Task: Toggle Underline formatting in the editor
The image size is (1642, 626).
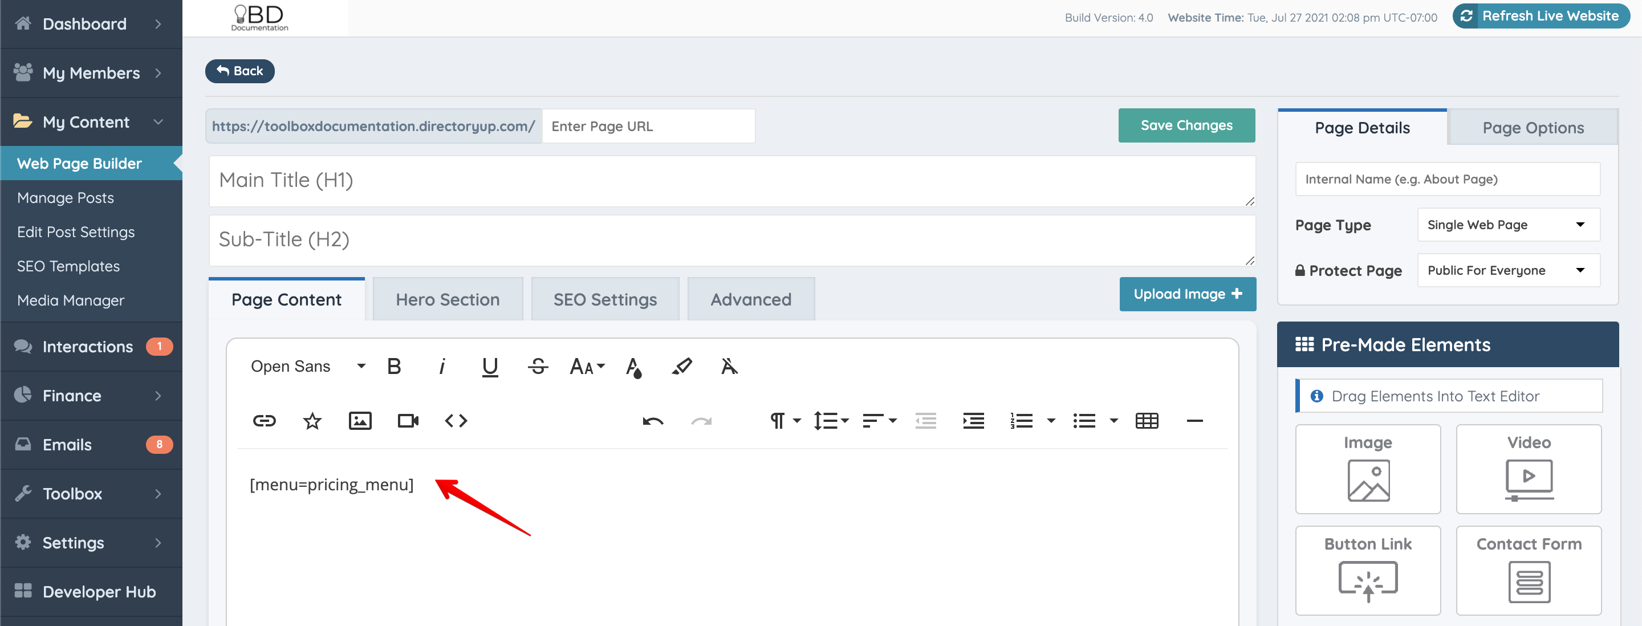Action: pos(490,367)
